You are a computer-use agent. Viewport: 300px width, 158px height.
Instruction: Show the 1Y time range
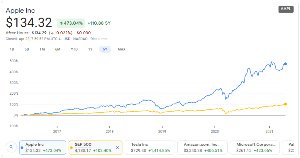click(x=90, y=49)
